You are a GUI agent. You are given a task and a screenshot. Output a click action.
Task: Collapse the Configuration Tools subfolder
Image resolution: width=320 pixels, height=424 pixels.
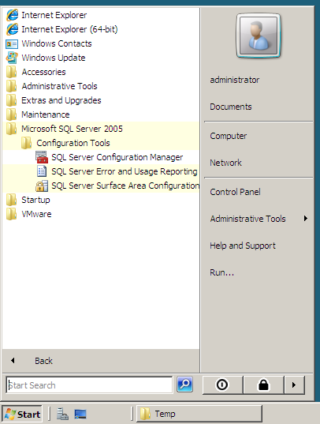pos(101,143)
